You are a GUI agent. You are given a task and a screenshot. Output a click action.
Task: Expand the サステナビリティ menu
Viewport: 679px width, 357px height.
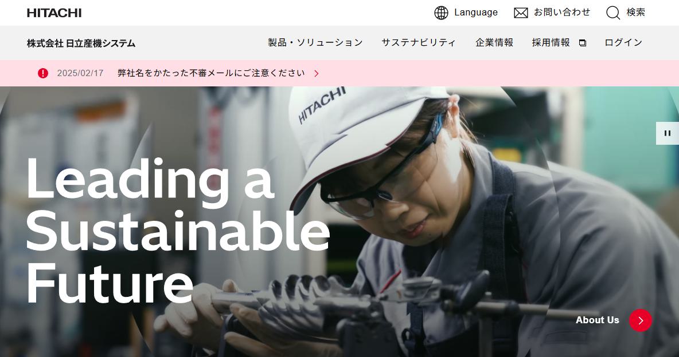click(418, 42)
